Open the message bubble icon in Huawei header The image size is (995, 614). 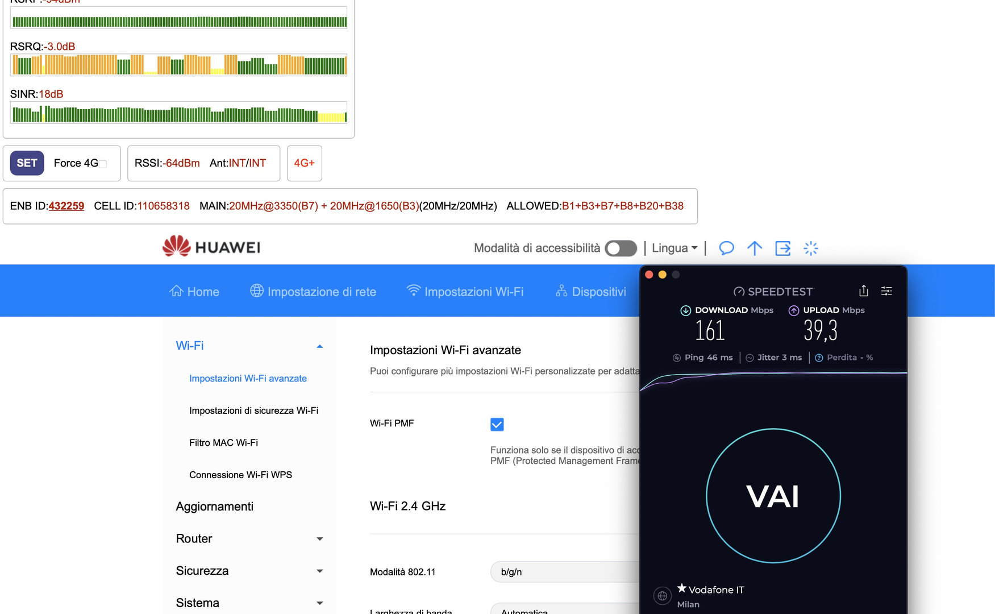pos(726,248)
